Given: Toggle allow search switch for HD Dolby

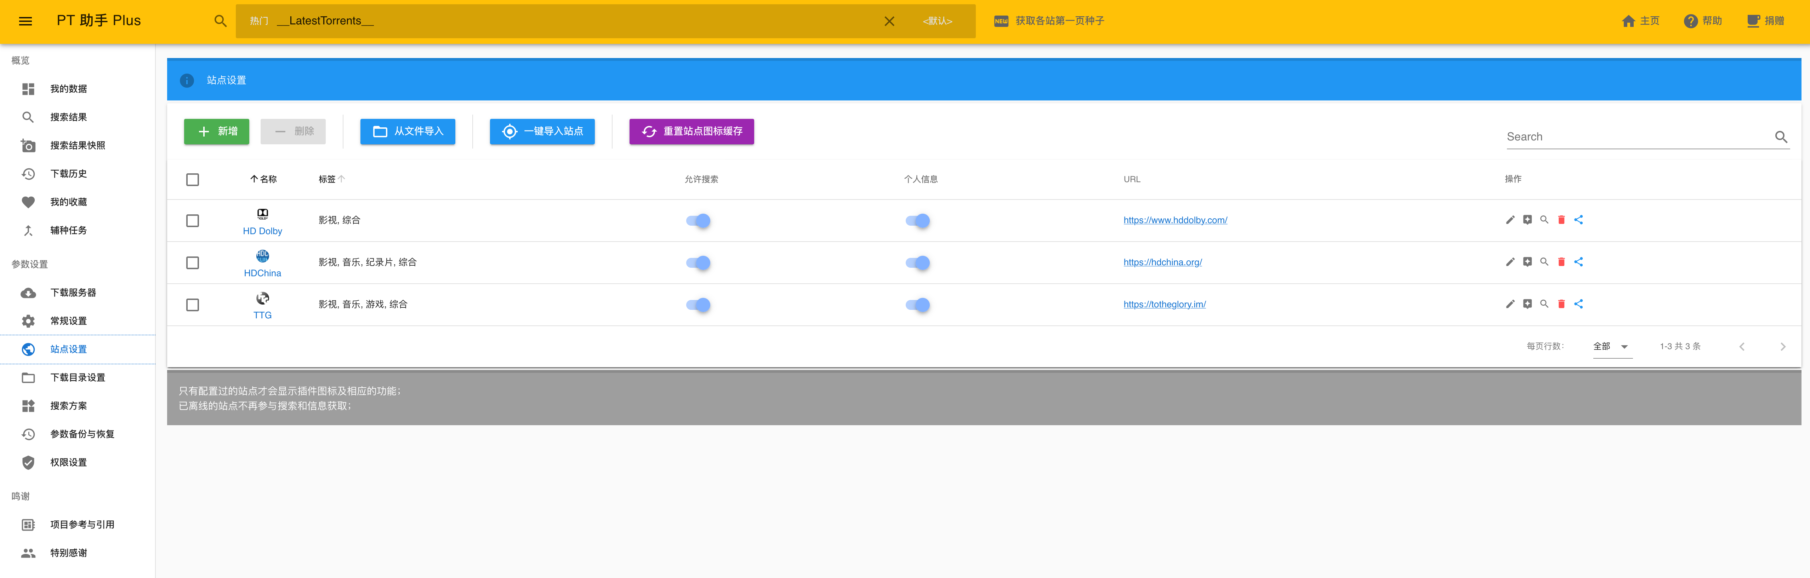Looking at the screenshot, I should tap(698, 220).
